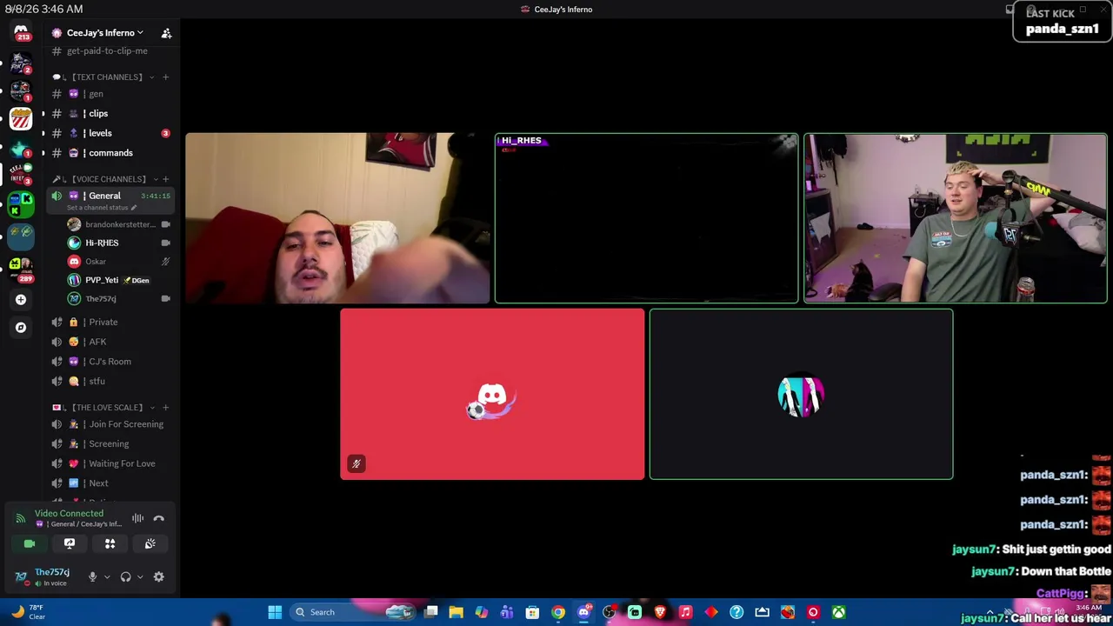The image size is (1113, 626).
Task: Open the clips text channel
Action: click(111, 114)
